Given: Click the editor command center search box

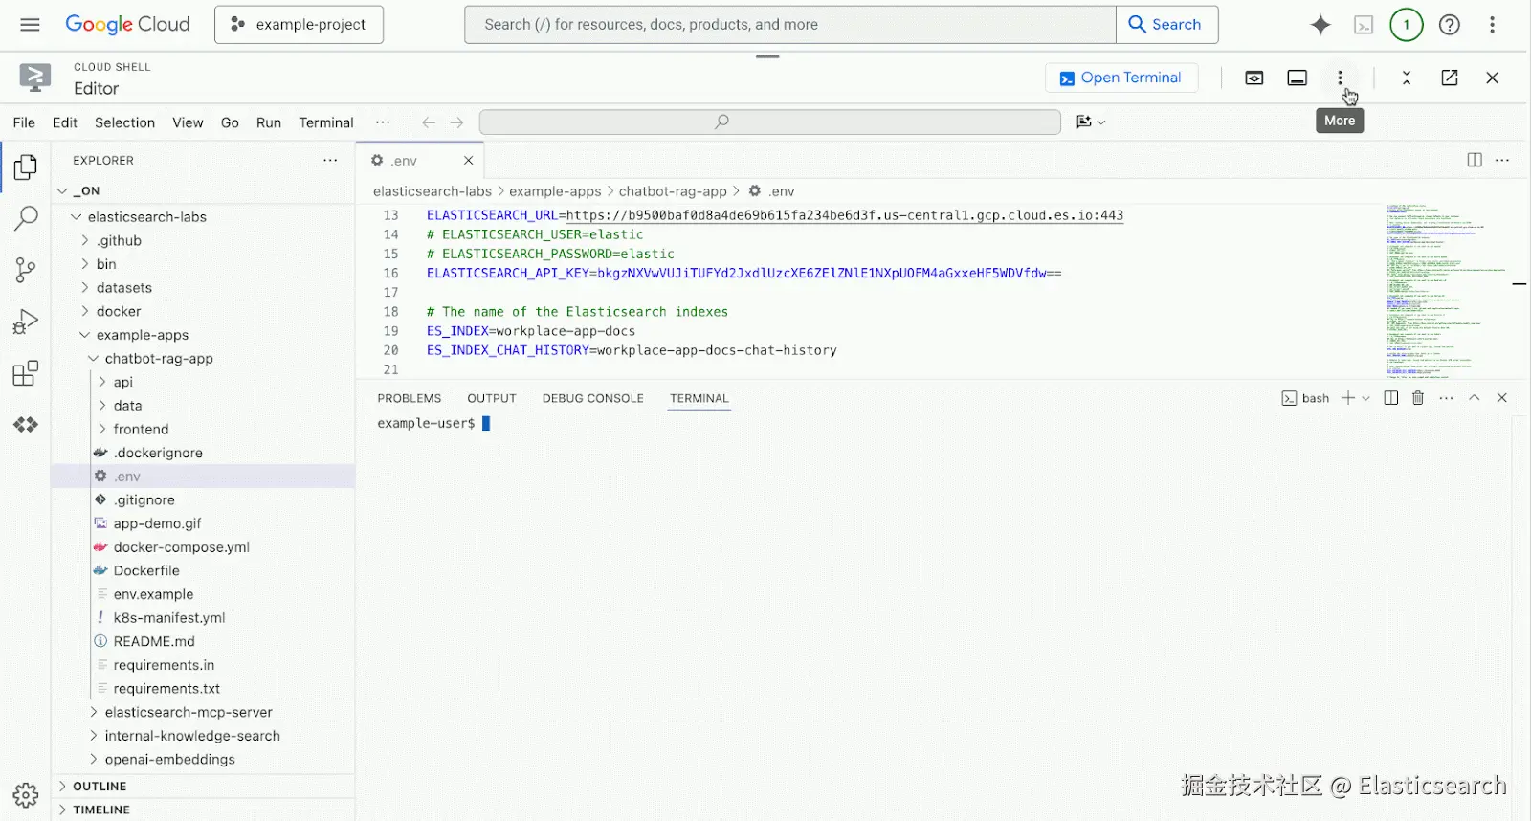Looking at the screenshot, I should click(769, 122).
